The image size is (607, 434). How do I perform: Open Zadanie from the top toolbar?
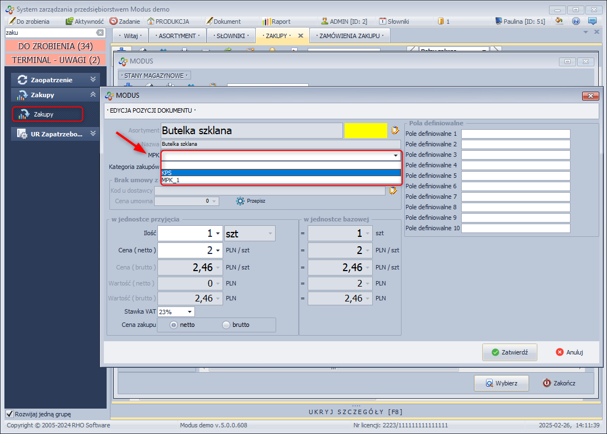tap(124, 22)
